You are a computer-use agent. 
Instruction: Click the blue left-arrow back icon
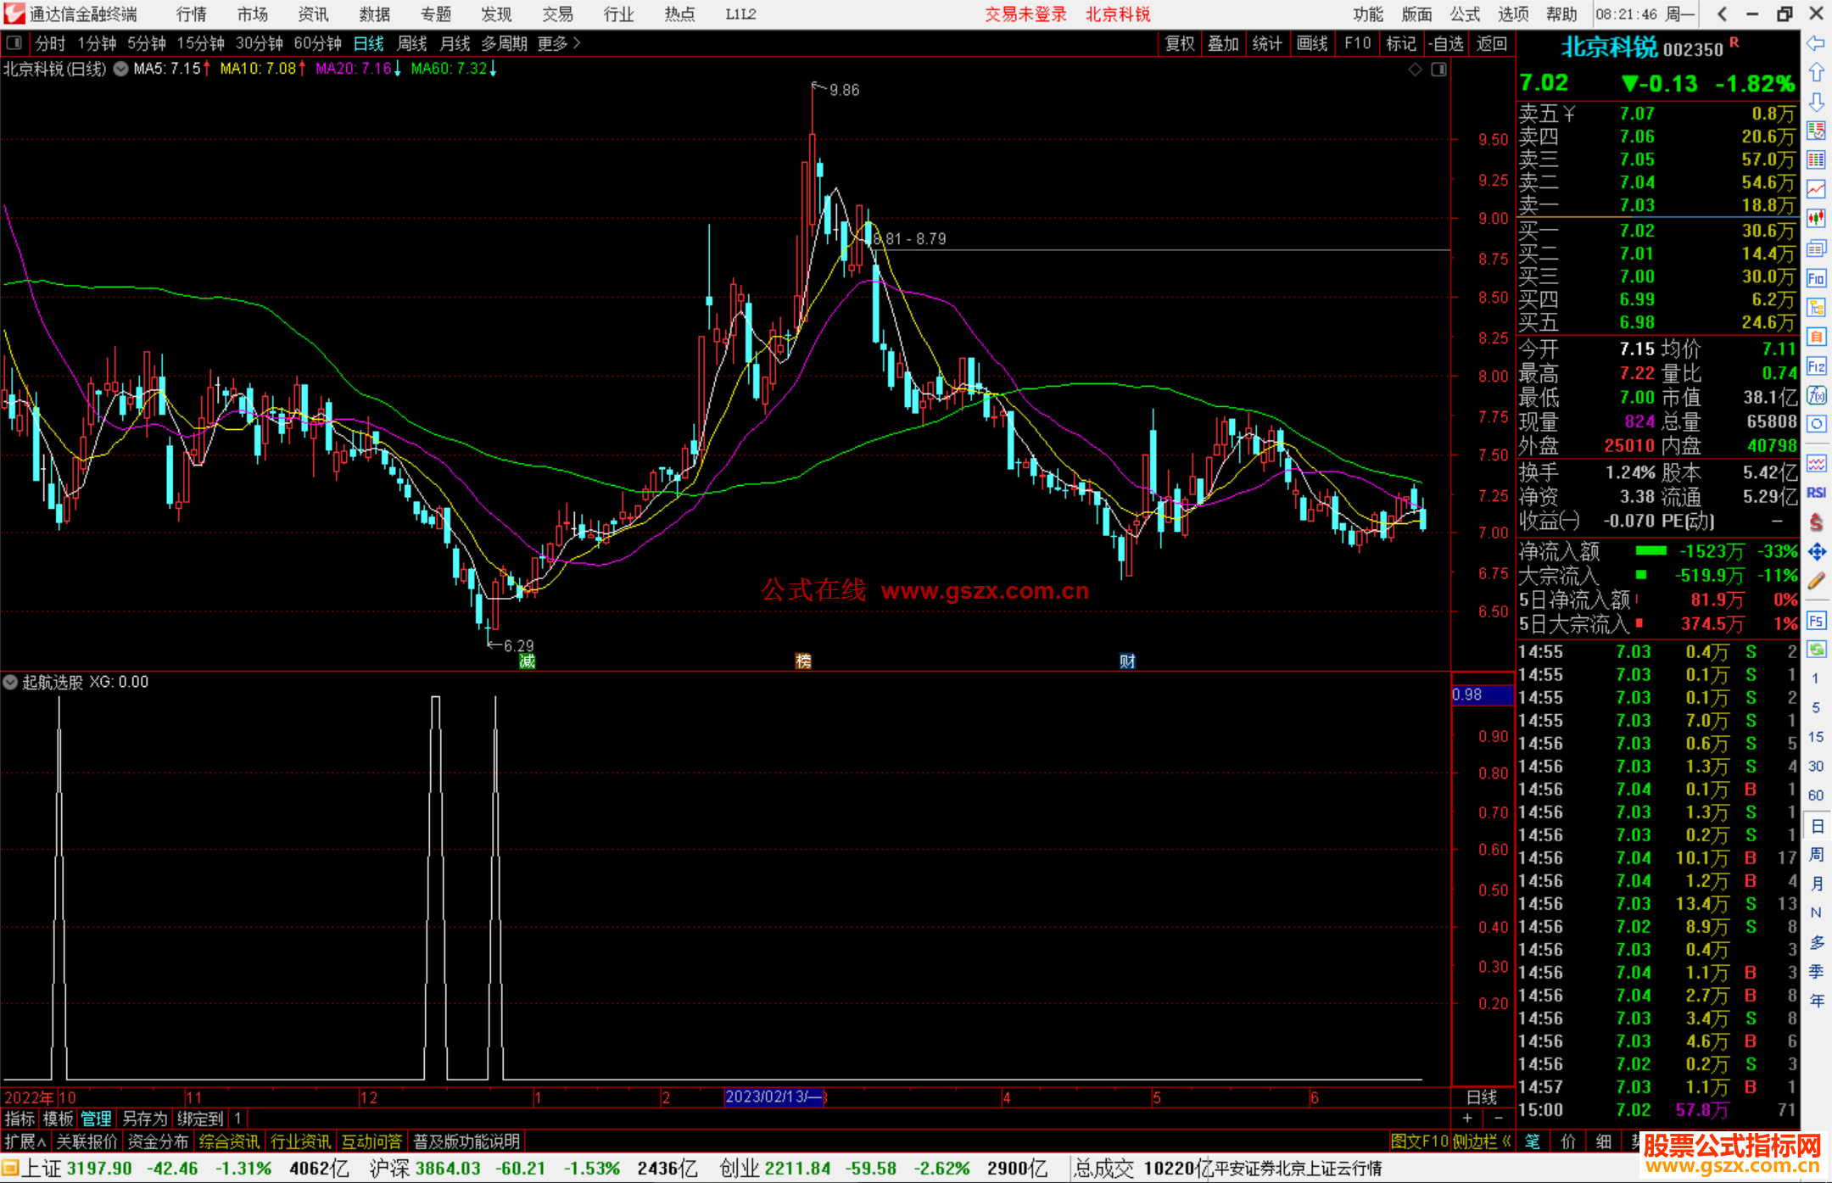click(1816, 43)
